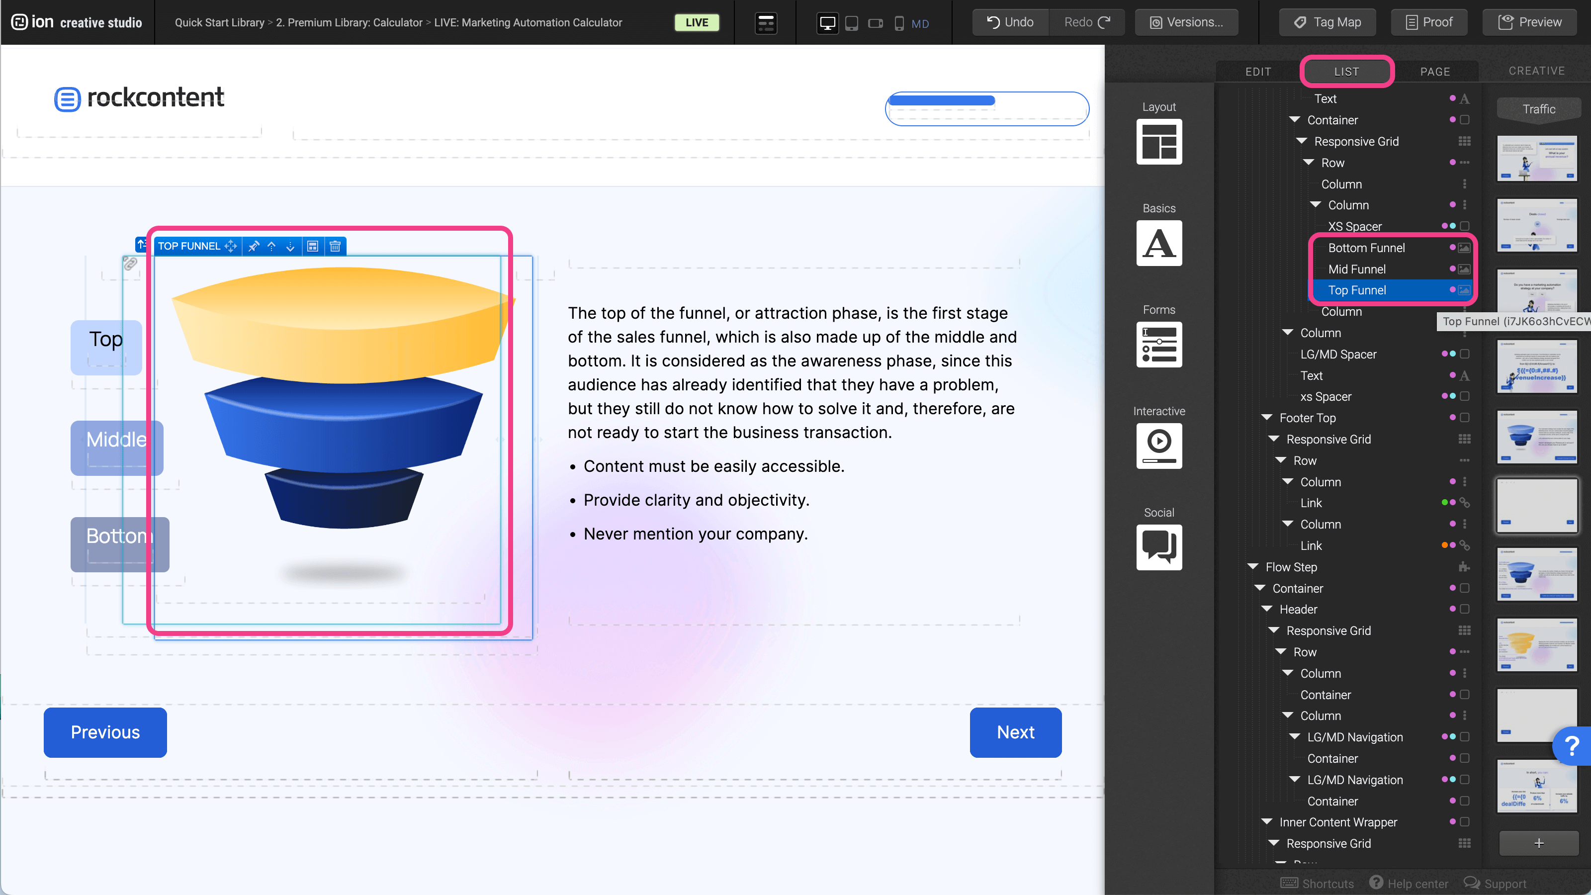Toggle the square icon beside Inner Content Wrapper
The width and height of the screenshot is (1591, 895).
click(1464, 822)
